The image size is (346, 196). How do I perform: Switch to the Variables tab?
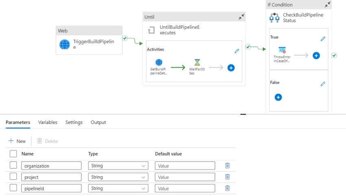(x=48, y=122)
